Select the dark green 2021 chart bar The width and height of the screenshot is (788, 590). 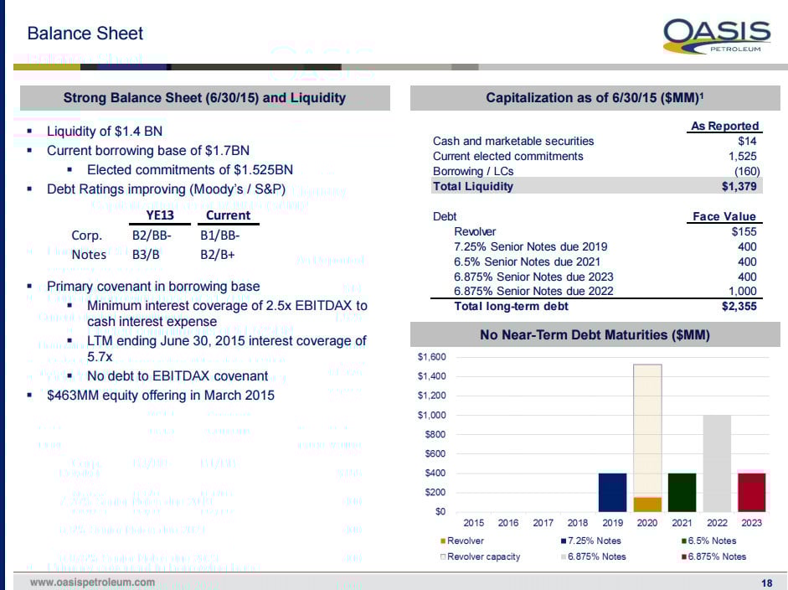[682, 492]
